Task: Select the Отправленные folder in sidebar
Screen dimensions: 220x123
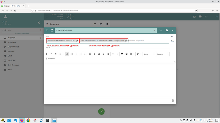Action: pos(13,47)
